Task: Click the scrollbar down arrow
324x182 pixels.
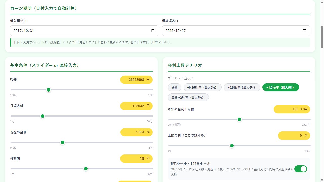Action: click(322, 180)
